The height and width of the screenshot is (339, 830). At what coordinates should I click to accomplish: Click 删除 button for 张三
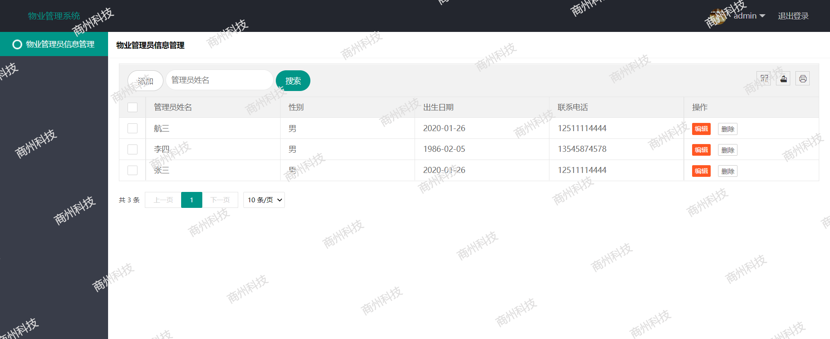point(728,171)
